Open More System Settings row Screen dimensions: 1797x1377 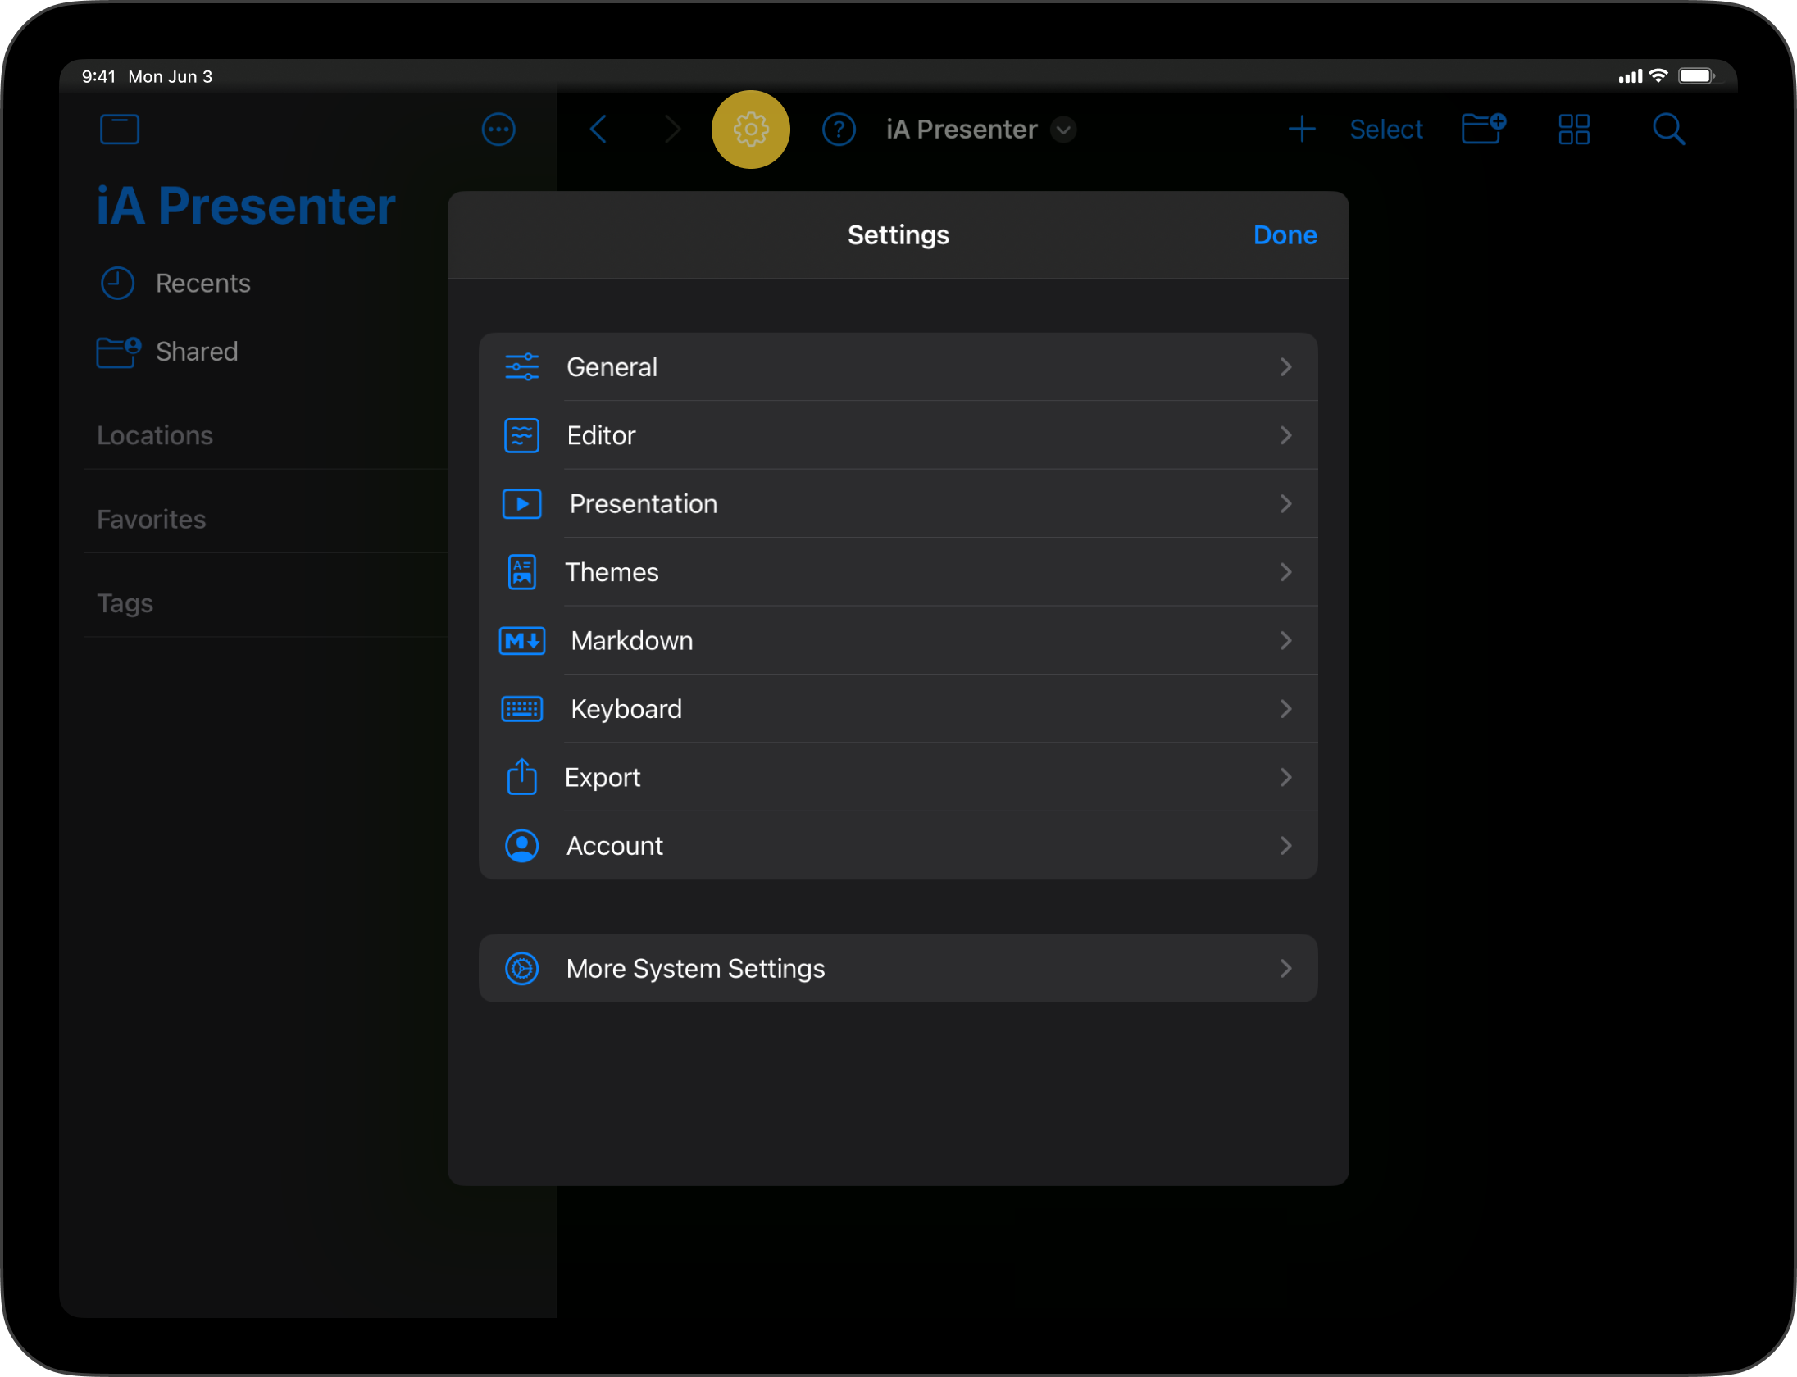click(x=898, y=969)
